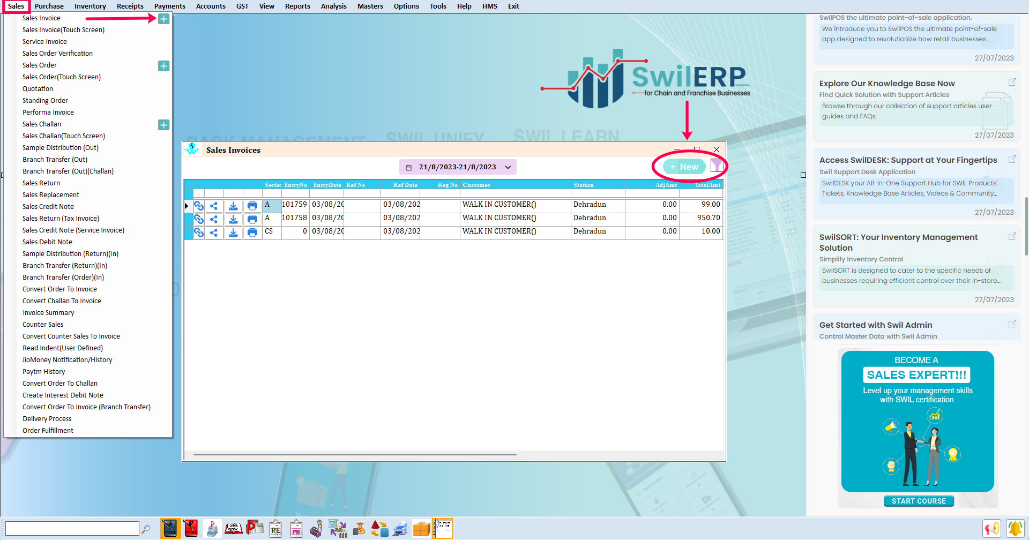Click the TotalAmt column header
The height and width of the screenshot is (540, 1029).
702,185
